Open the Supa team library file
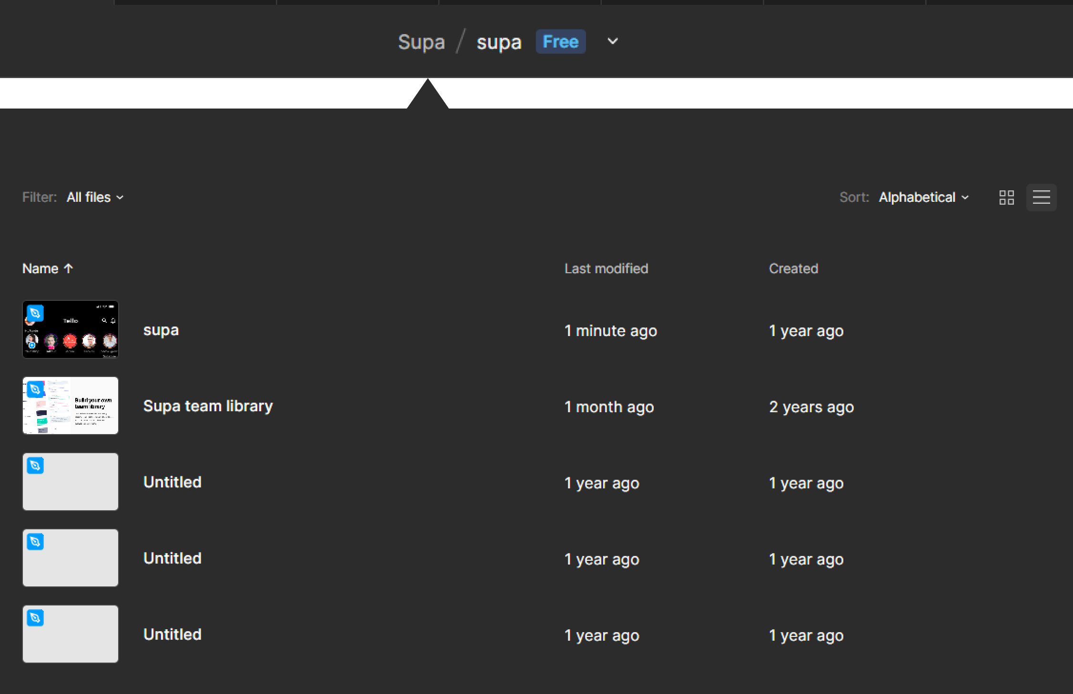The image size is (1073, 694). pyautogui.click(x=208, y=405)
